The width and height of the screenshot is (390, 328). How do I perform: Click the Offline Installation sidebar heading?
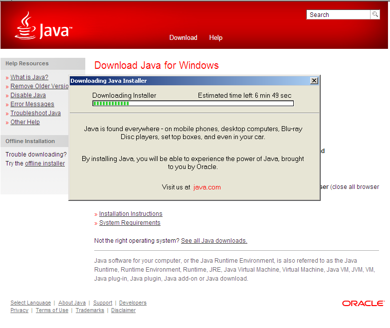[30, 141]
